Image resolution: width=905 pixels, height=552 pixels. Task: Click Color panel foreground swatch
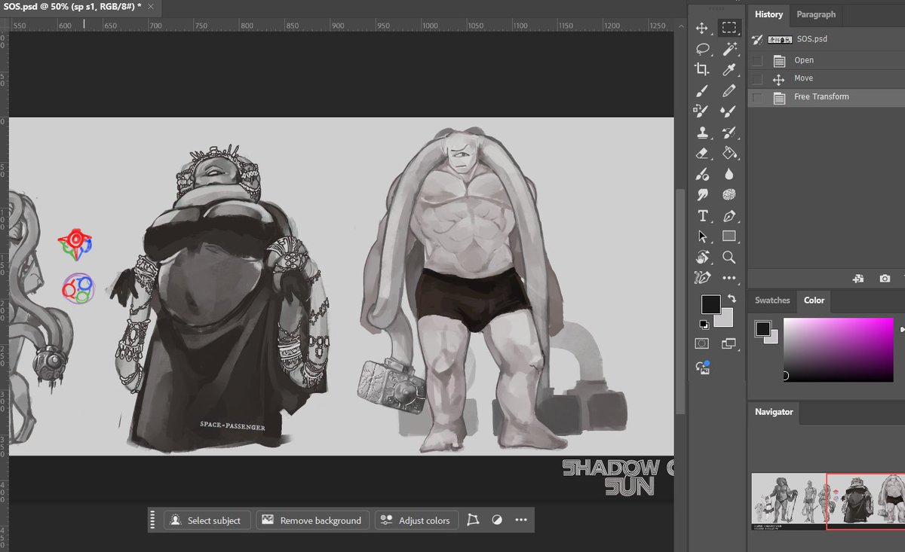click(762, 329)
